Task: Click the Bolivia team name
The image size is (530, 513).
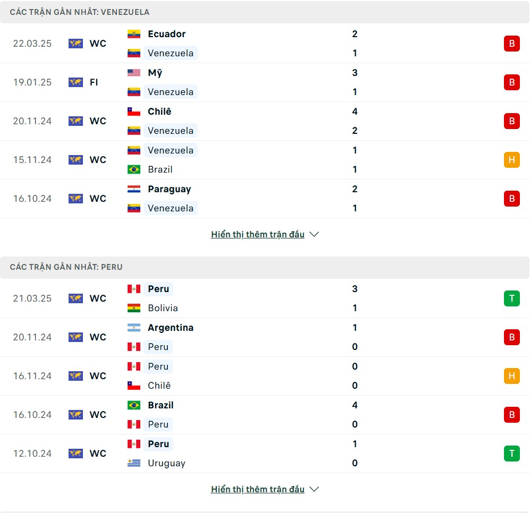Action: pyautogui.click(x=163, y=308)
